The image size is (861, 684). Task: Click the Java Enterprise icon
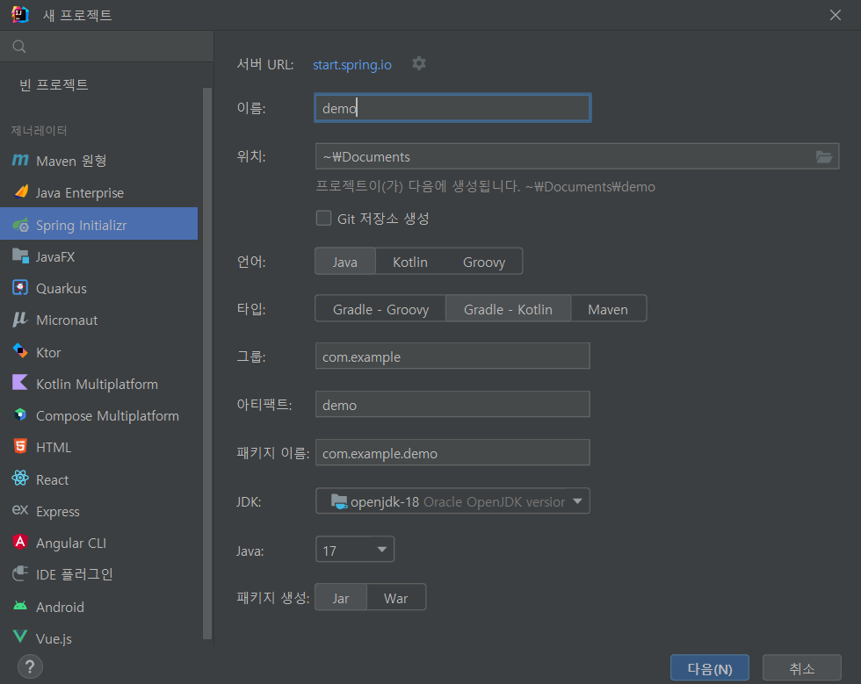[x=21, y=191]
